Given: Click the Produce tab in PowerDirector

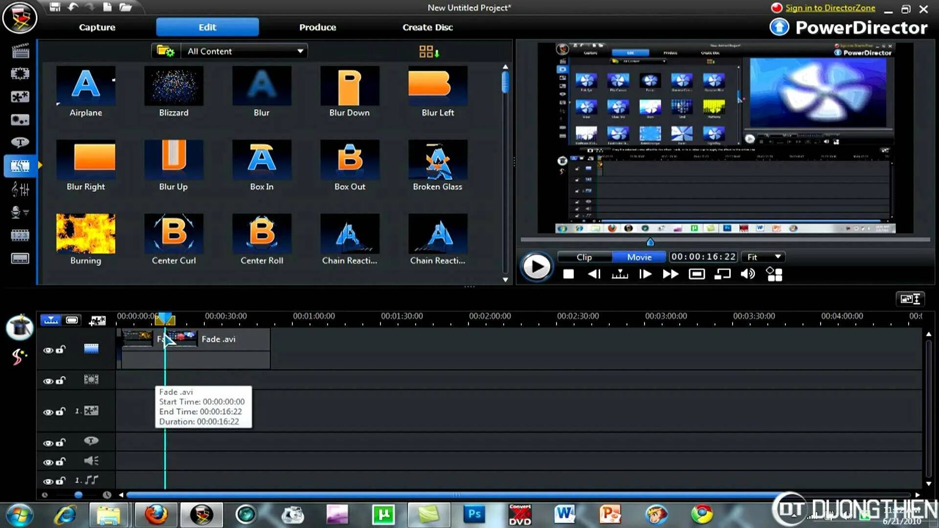Looking at the screenshot, I should (316, 27).
